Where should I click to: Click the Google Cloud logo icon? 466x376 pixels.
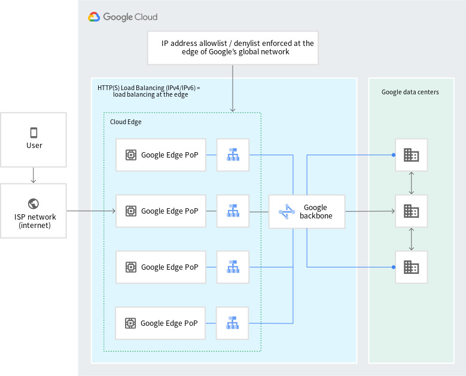94,17
